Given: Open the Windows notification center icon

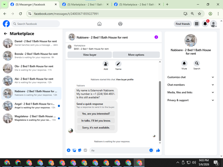Looking at the screenshot, I should click(216, 163).
